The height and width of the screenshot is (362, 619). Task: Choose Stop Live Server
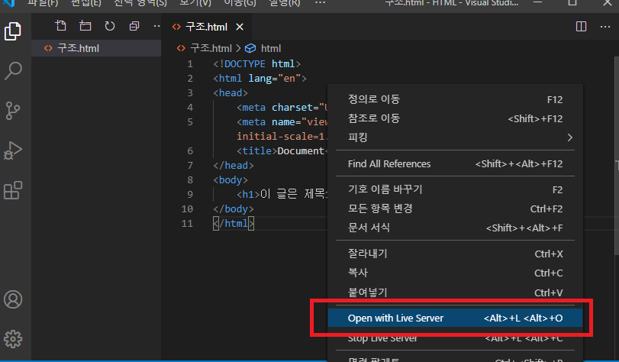pos(455,338)
